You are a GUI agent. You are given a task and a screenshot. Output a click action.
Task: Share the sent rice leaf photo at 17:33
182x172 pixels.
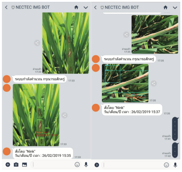pos(37,43)
